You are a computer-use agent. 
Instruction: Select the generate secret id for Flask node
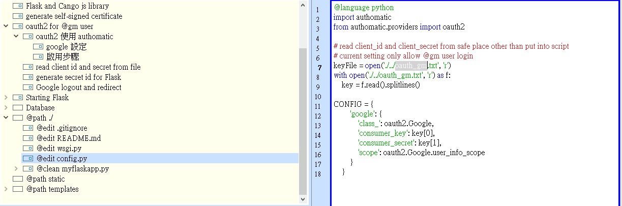click(x=78, y=77)
